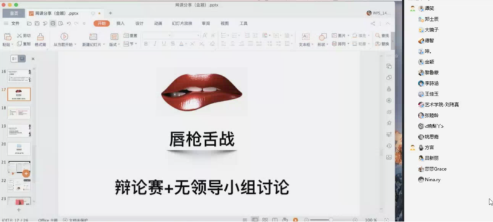Select slide 18 thumbnail

tap(19, 113)
